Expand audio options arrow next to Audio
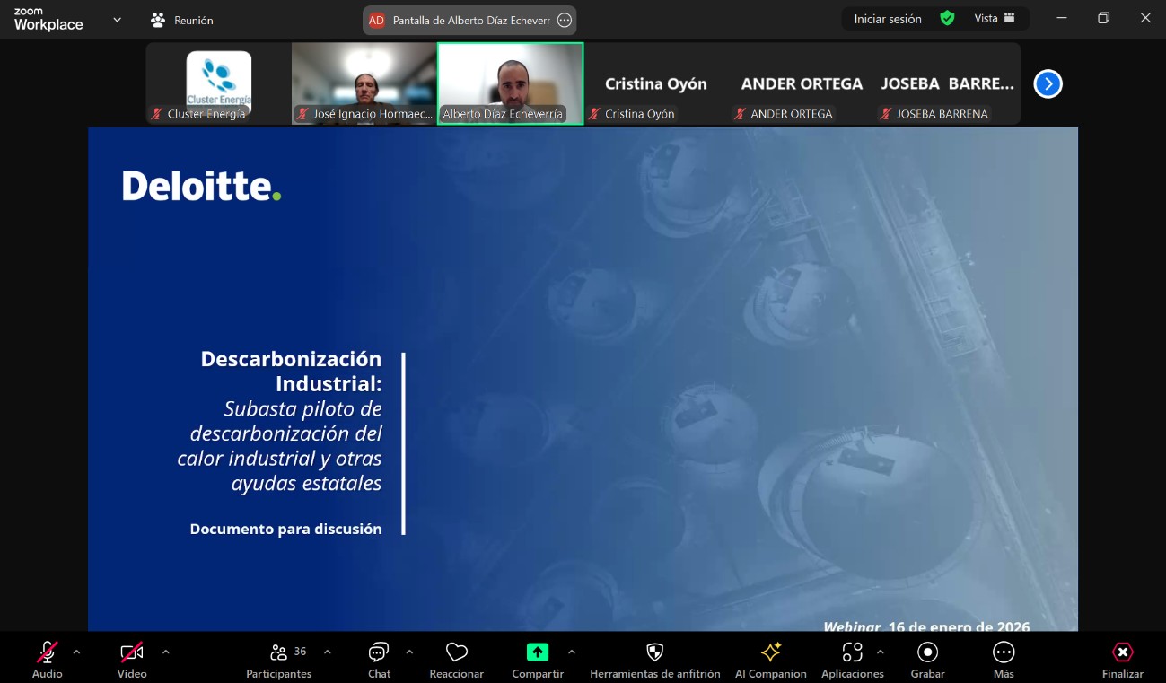 (76, 652)
